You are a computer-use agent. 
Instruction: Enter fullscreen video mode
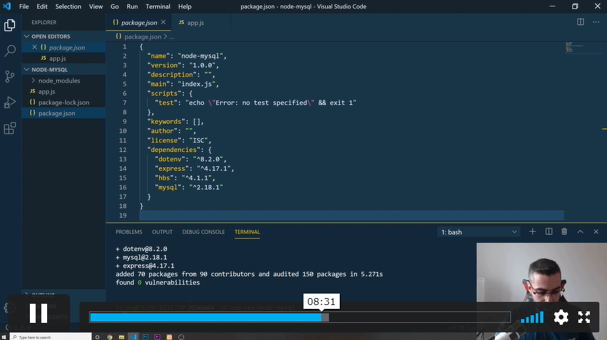click(584, 317)
